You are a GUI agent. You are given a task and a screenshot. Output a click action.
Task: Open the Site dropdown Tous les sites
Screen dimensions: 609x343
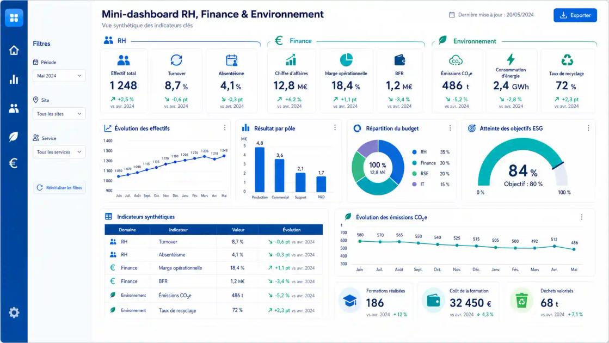click(59, 114)
